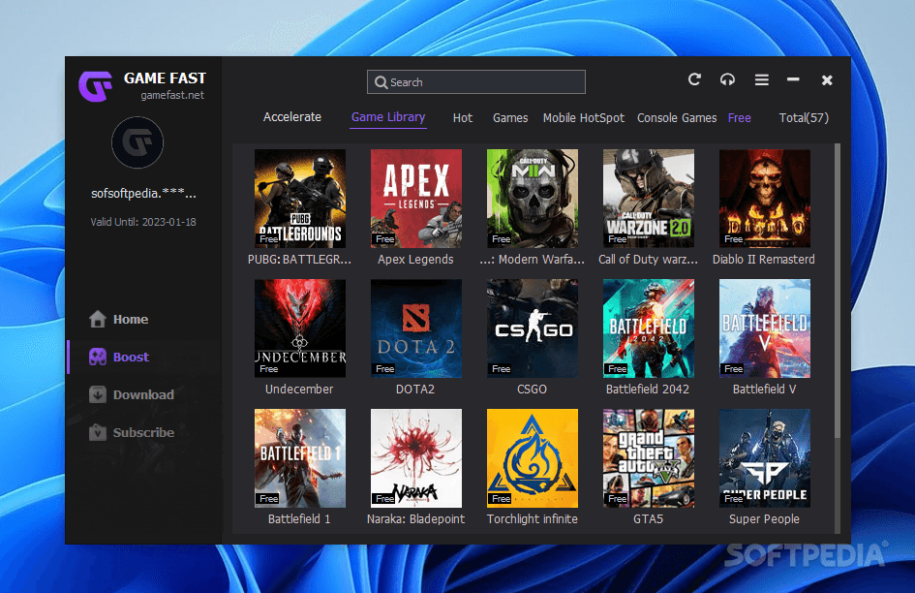Click the 'Battlefield 1' name label
This screenshot has width=915, height=593.
point(299,518)
